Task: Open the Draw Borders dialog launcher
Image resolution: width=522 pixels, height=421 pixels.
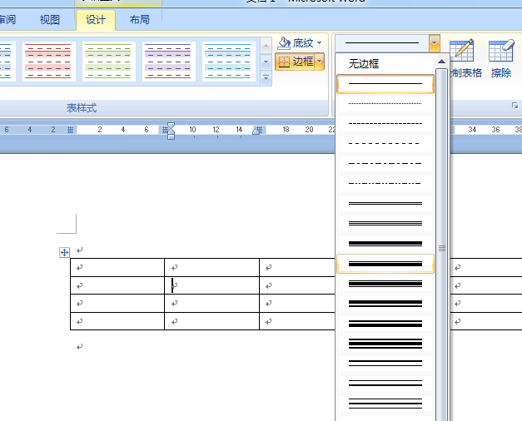Action: tap(515, 106)
